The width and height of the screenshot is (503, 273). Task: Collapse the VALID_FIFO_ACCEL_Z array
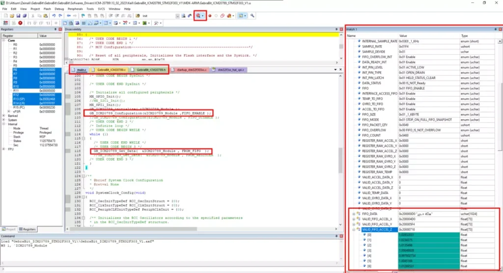tap(354, 229)
